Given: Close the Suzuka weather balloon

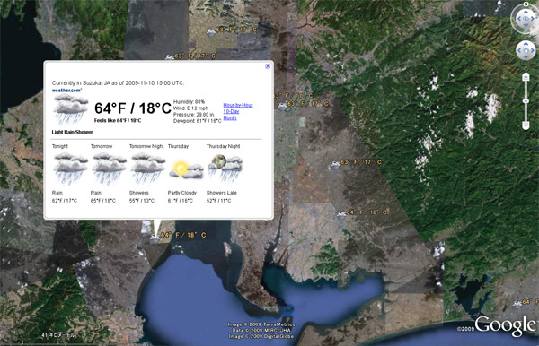Looking at the screenshot, I should click(268, 66).
